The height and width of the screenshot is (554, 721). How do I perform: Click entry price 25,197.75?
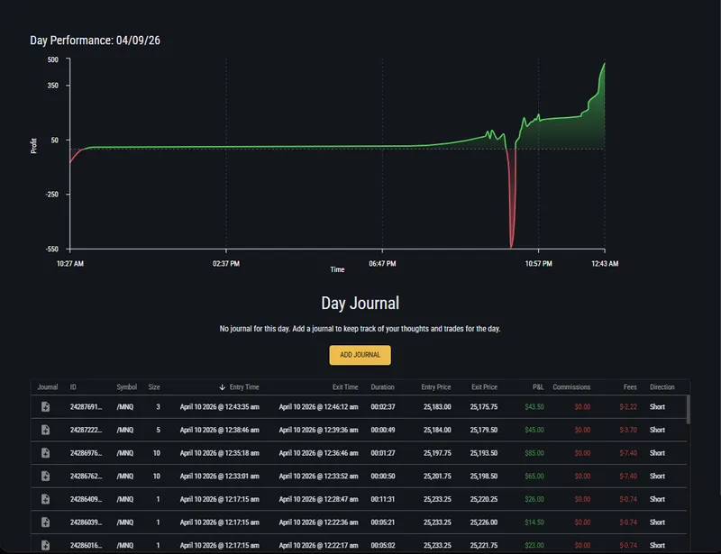pos(437,453)
